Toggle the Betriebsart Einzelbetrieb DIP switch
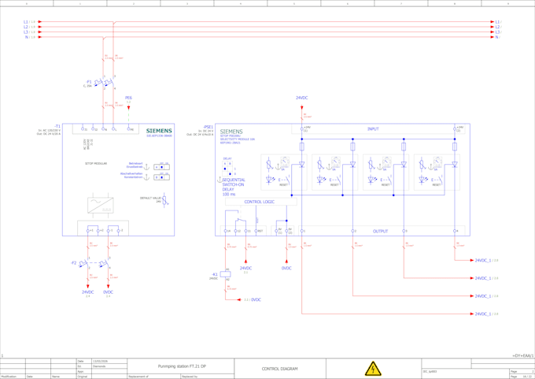This screenshot has height=379, width=535. click(161, 167)
